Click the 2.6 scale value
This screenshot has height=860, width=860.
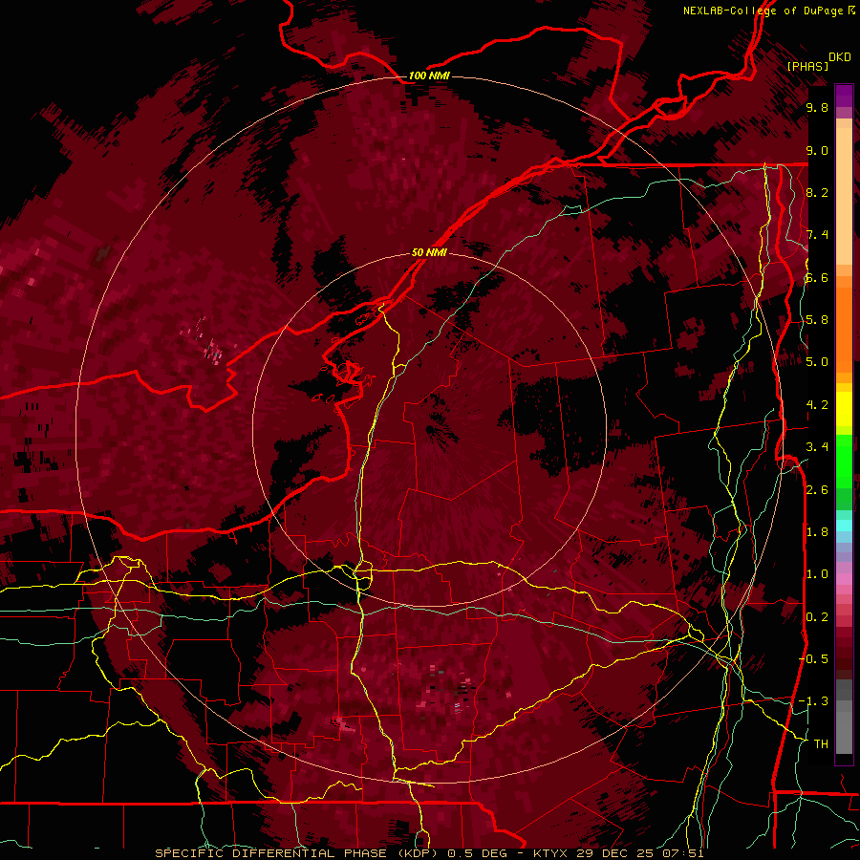(817, 490)
